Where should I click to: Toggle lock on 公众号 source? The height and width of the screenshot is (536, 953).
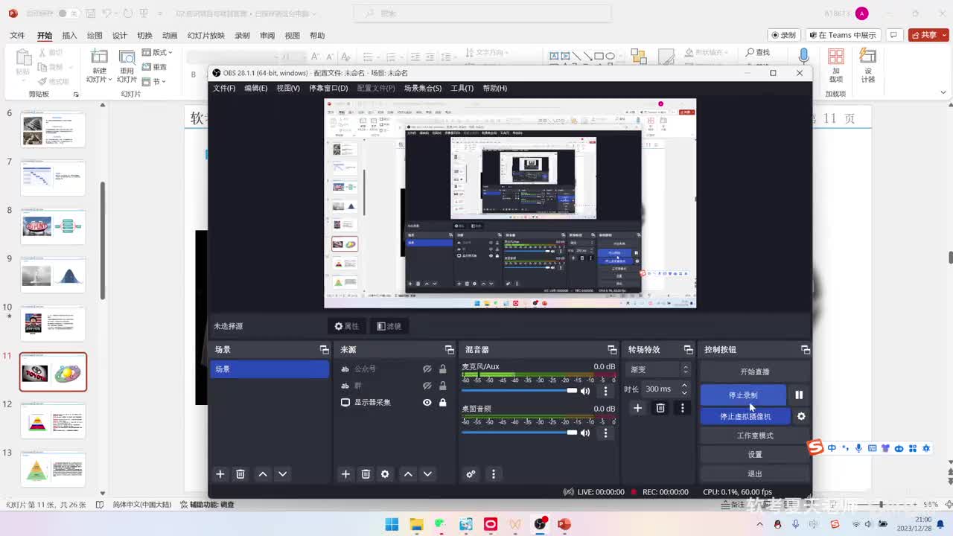(x=443, y=368)
